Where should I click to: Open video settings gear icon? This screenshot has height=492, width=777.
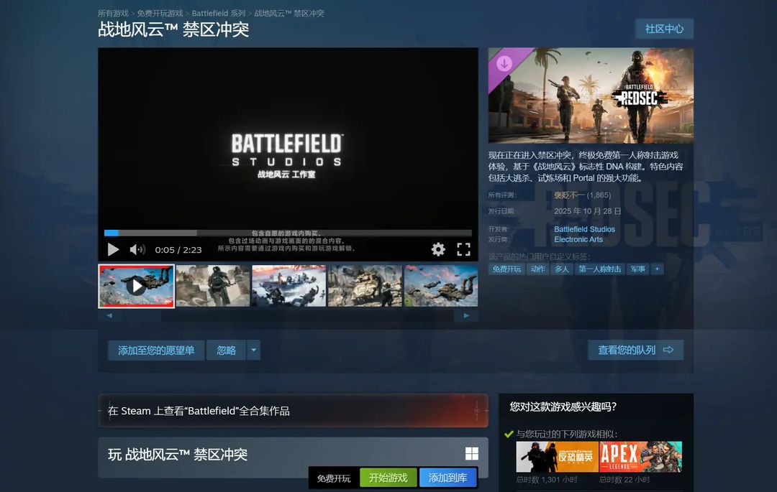click(x=438, y=249)
